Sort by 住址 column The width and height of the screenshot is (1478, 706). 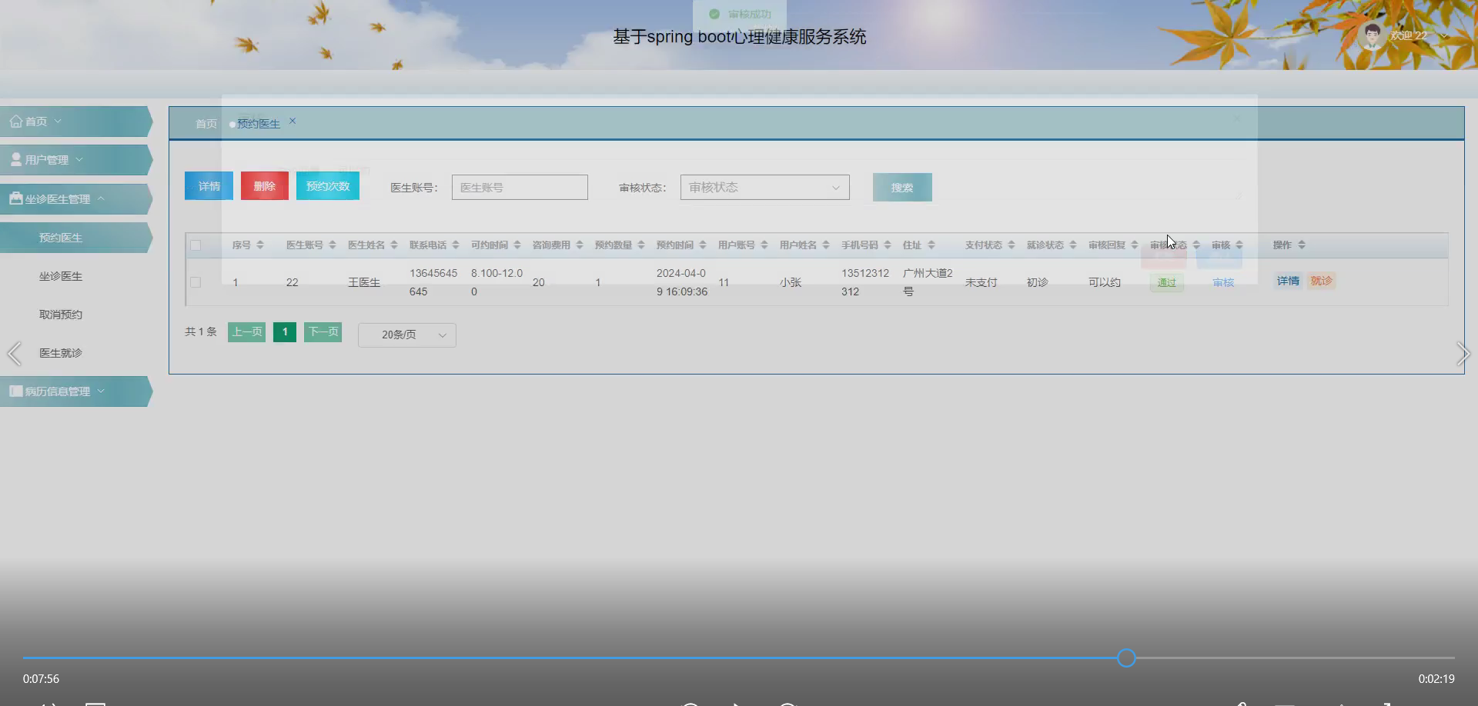tap(931, 245)
